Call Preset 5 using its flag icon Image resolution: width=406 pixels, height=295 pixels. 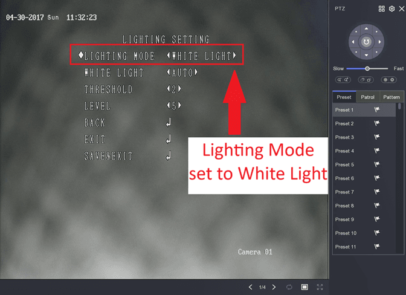pos(377,164)
